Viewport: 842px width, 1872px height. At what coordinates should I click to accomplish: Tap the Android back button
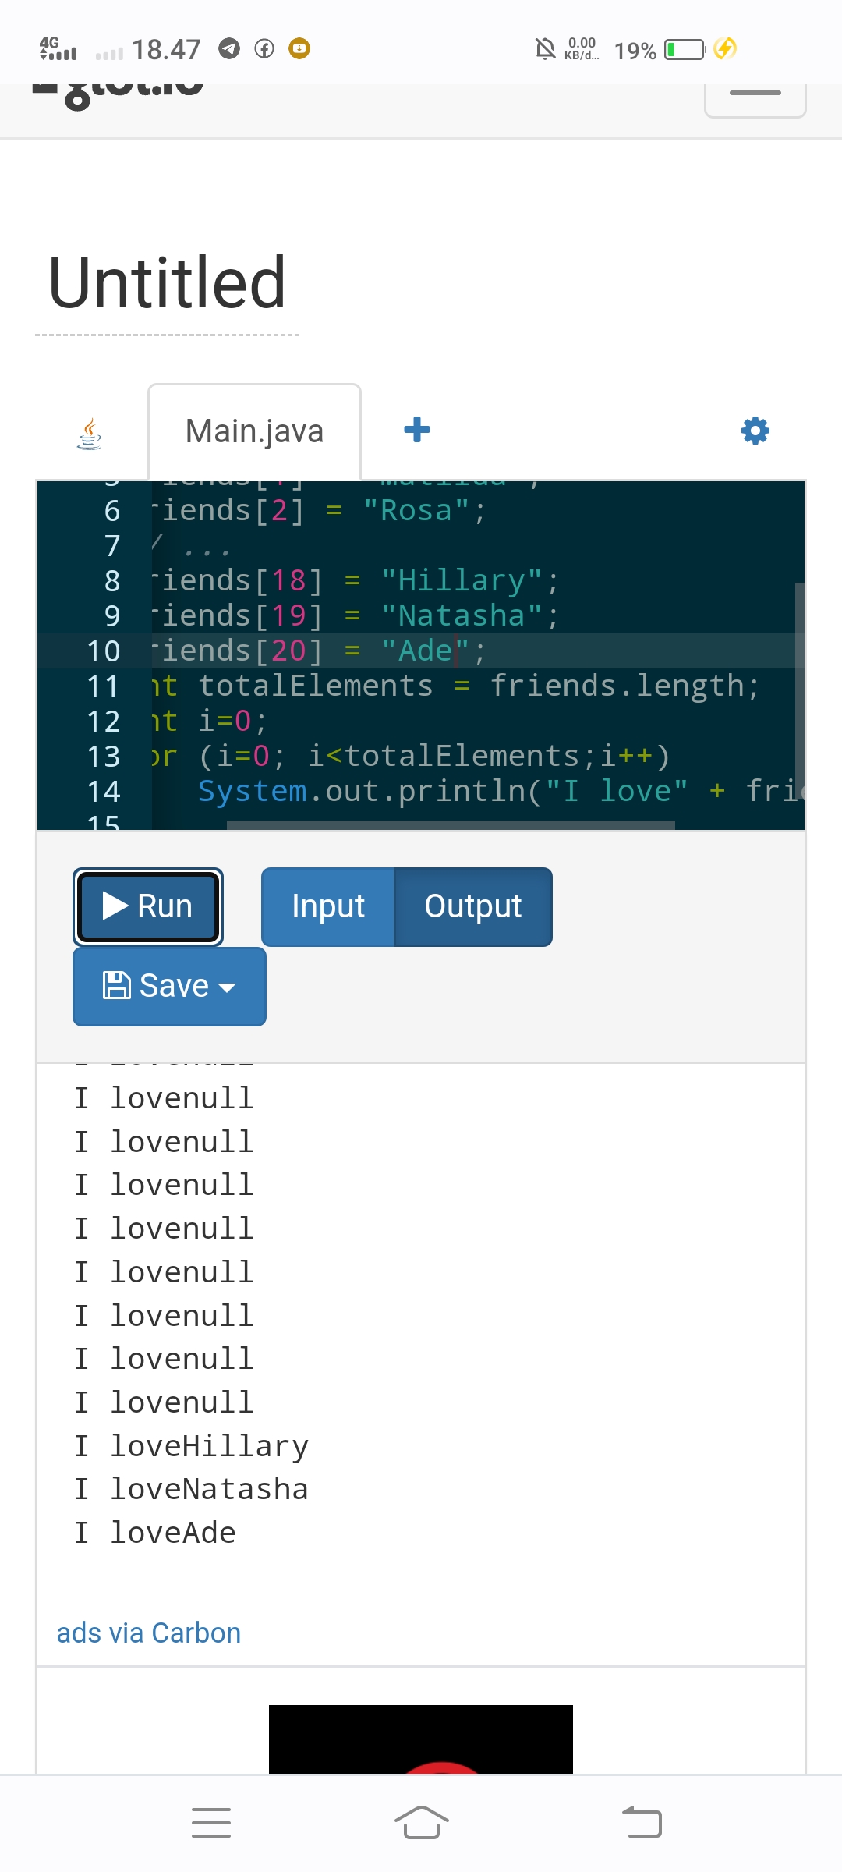tap(641, 1823)
